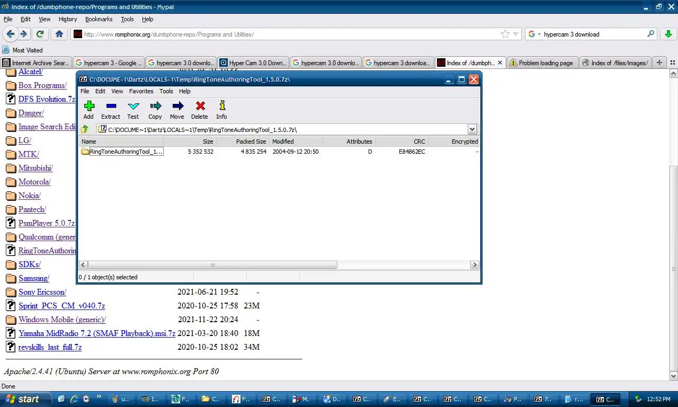678x407 pixels.
Task: Open the browser Bookmarks menu
Action: click(x=99, y=19)
